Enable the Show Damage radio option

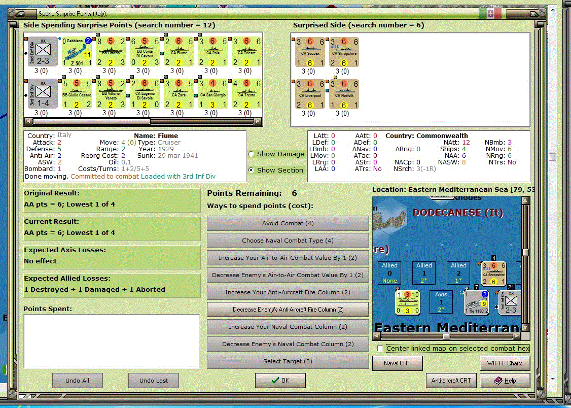[251, 154]
